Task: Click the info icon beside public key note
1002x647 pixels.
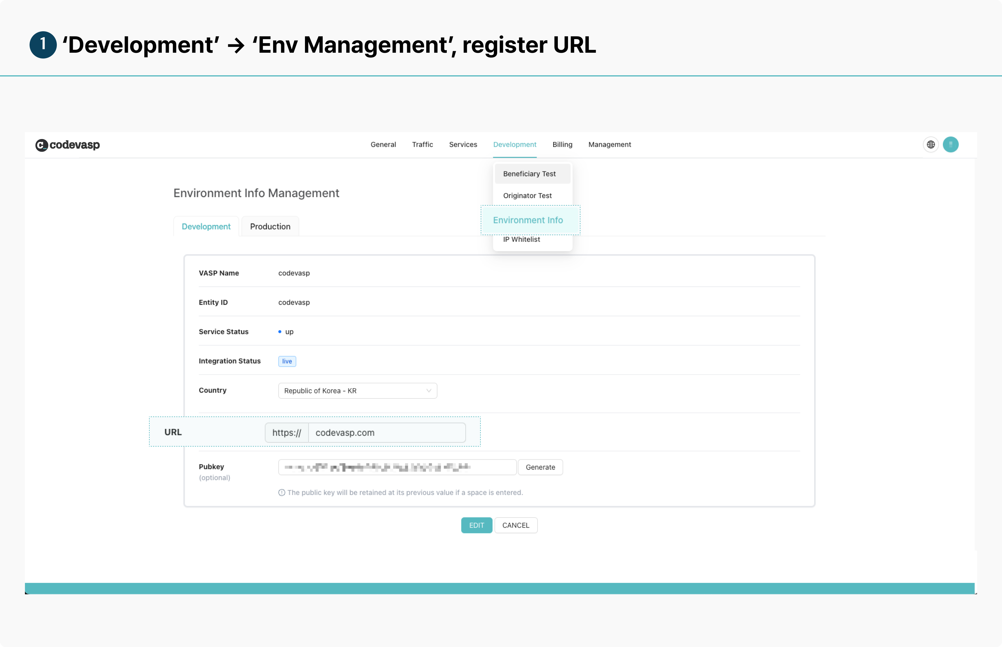Action: click(x=282, y=492)
